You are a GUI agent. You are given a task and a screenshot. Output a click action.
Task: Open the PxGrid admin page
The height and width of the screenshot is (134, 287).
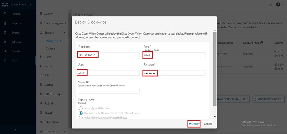coord(48,103)
